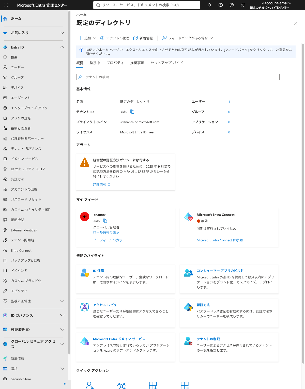Switch to the プロパティ tab

(x=115, y=63)
